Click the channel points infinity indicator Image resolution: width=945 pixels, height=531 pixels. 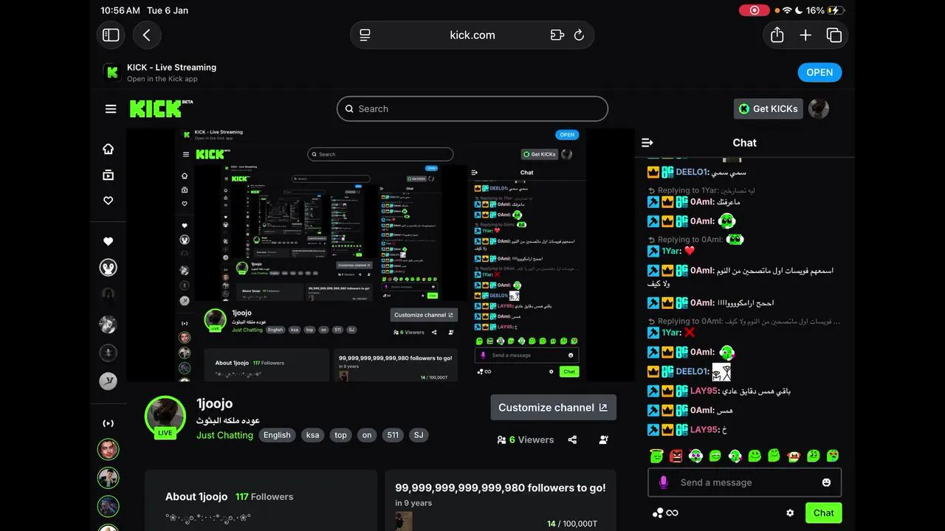(x=664, y=513)
